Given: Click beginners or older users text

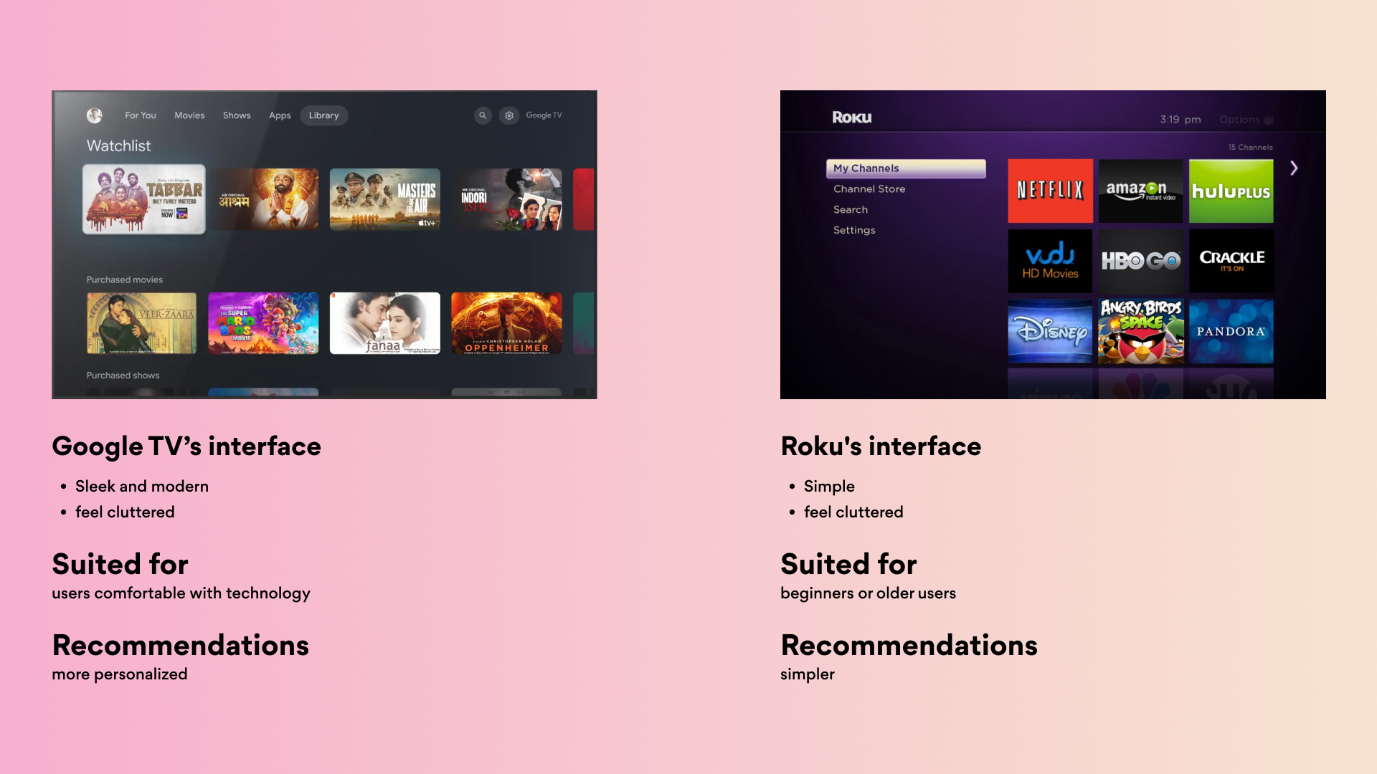Looking at the screenshot, I should (x=868, y=593).
